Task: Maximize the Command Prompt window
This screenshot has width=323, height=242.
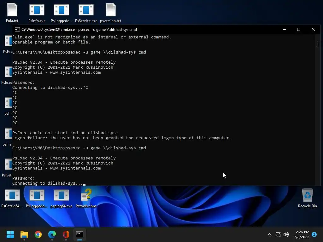Action: click(x=299, y=29)
